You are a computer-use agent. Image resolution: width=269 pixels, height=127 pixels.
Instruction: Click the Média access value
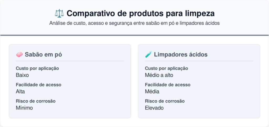(x=152, y=91)
